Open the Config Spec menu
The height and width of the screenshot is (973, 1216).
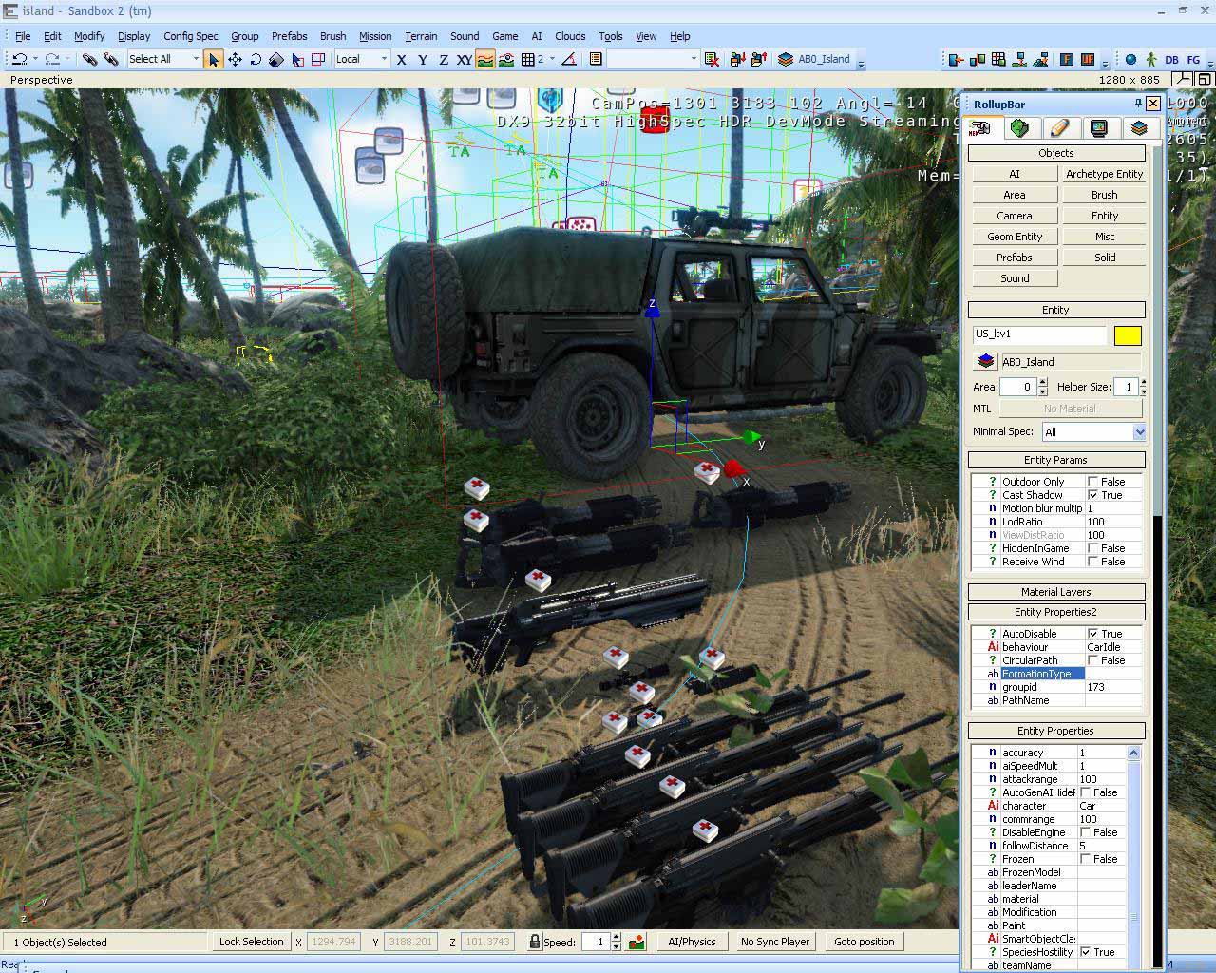190,36
